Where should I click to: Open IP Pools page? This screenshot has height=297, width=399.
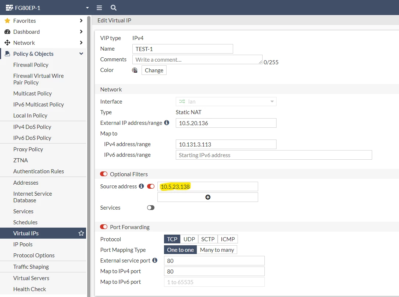[x=23, y=244]
